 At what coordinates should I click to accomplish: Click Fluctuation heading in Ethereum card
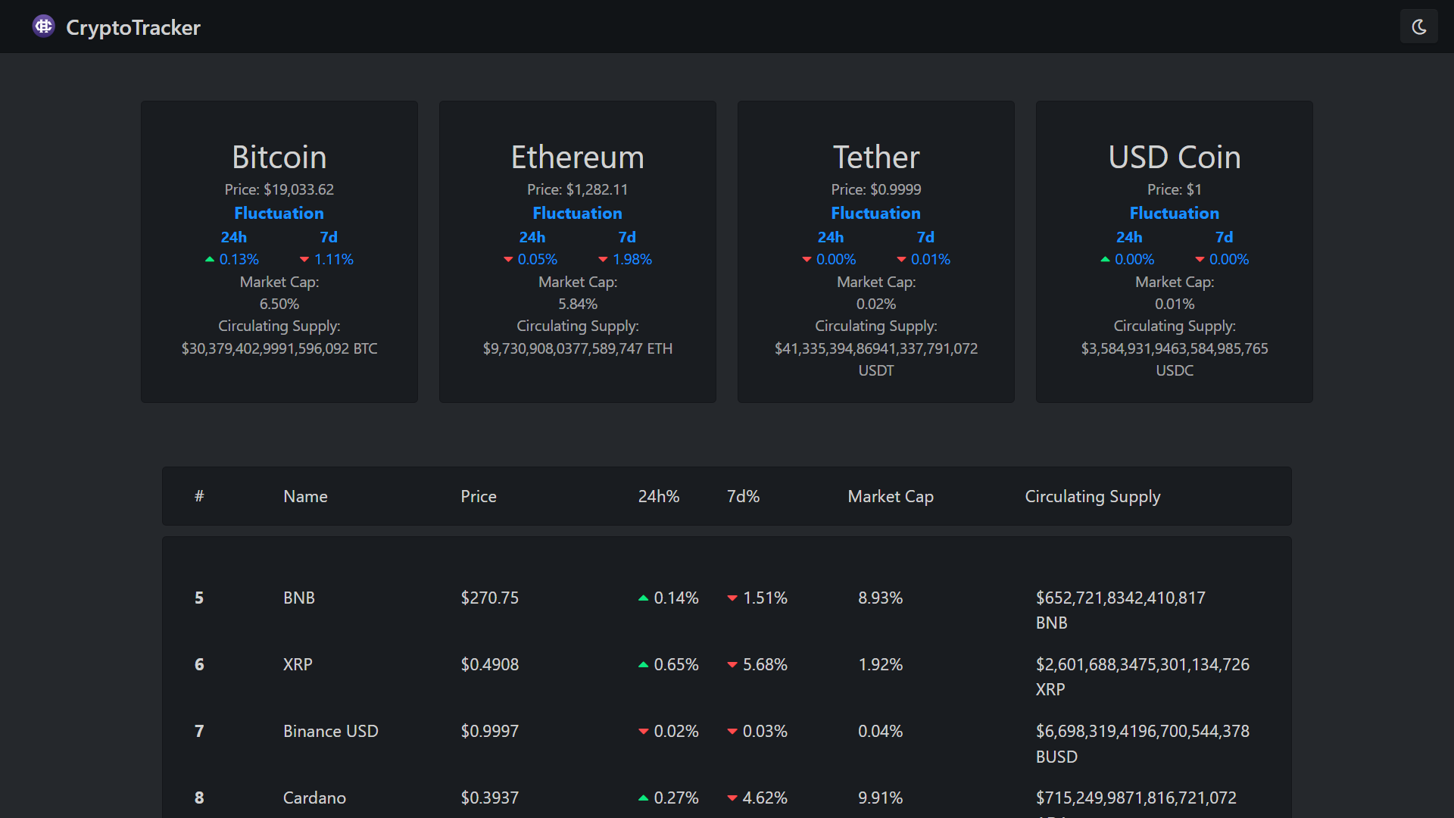[x=577, y=213]
